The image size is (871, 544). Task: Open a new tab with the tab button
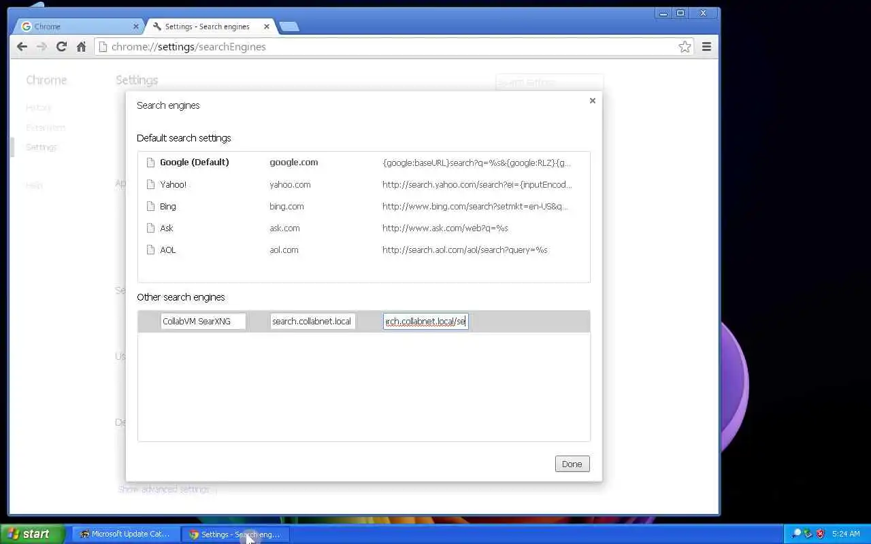[289, 27]
